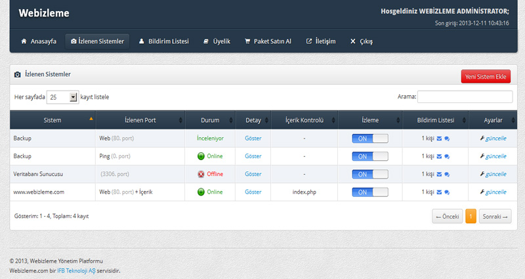Open the IFB Teknoloji AŞ link
The image size is (525, 279).
76,270
